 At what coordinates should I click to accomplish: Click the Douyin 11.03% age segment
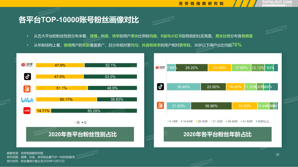pyautogui.click(x=251, y=87)
